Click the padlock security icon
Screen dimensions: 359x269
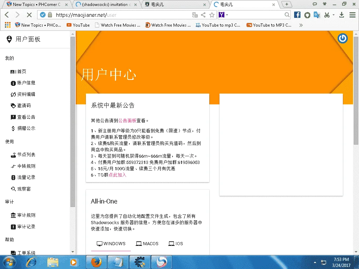[50, 15]
